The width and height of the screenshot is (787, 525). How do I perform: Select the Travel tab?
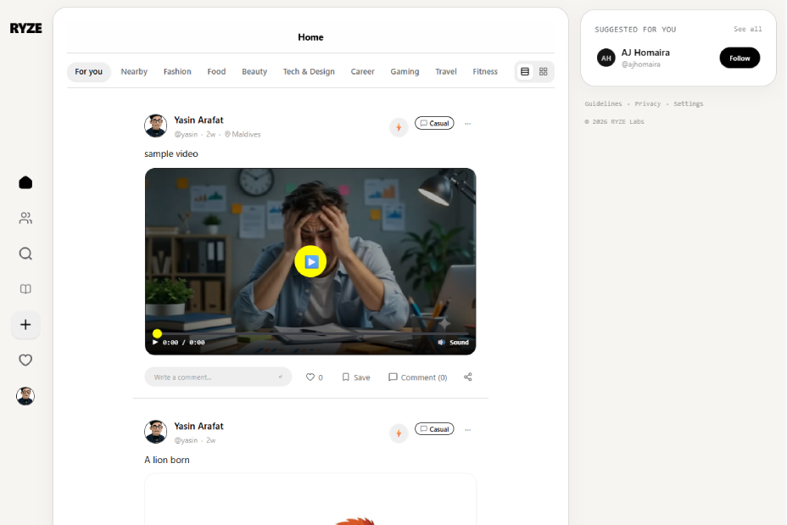click(446, 72)
